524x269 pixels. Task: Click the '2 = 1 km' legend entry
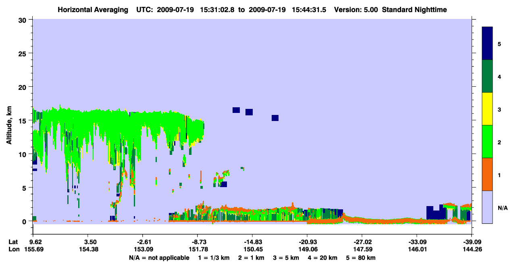[x=251, y=258]
